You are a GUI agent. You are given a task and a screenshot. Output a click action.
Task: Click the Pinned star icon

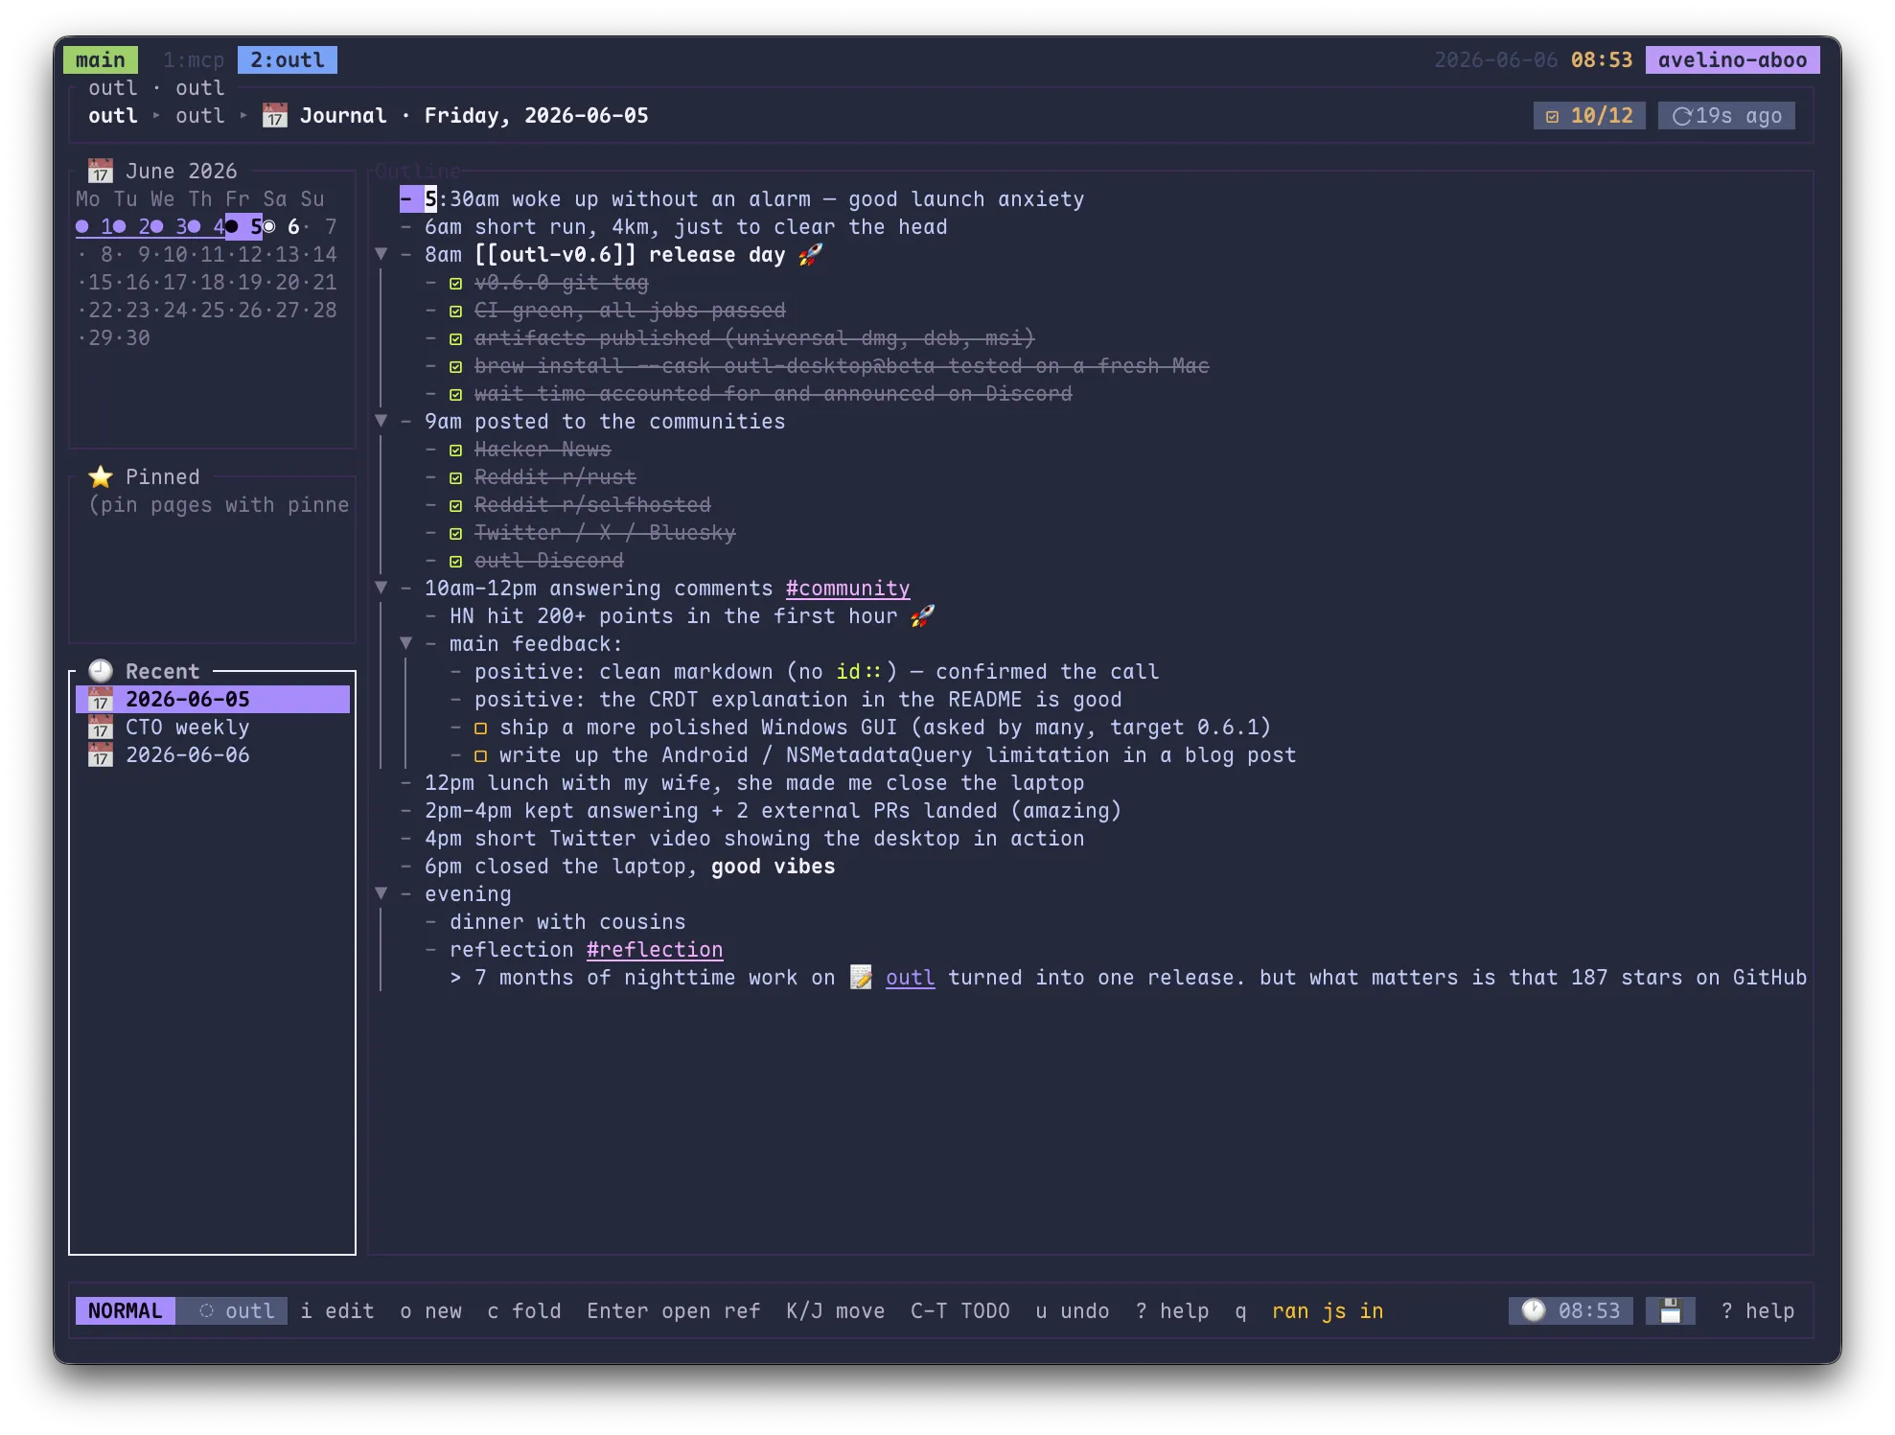pos(101,477)
